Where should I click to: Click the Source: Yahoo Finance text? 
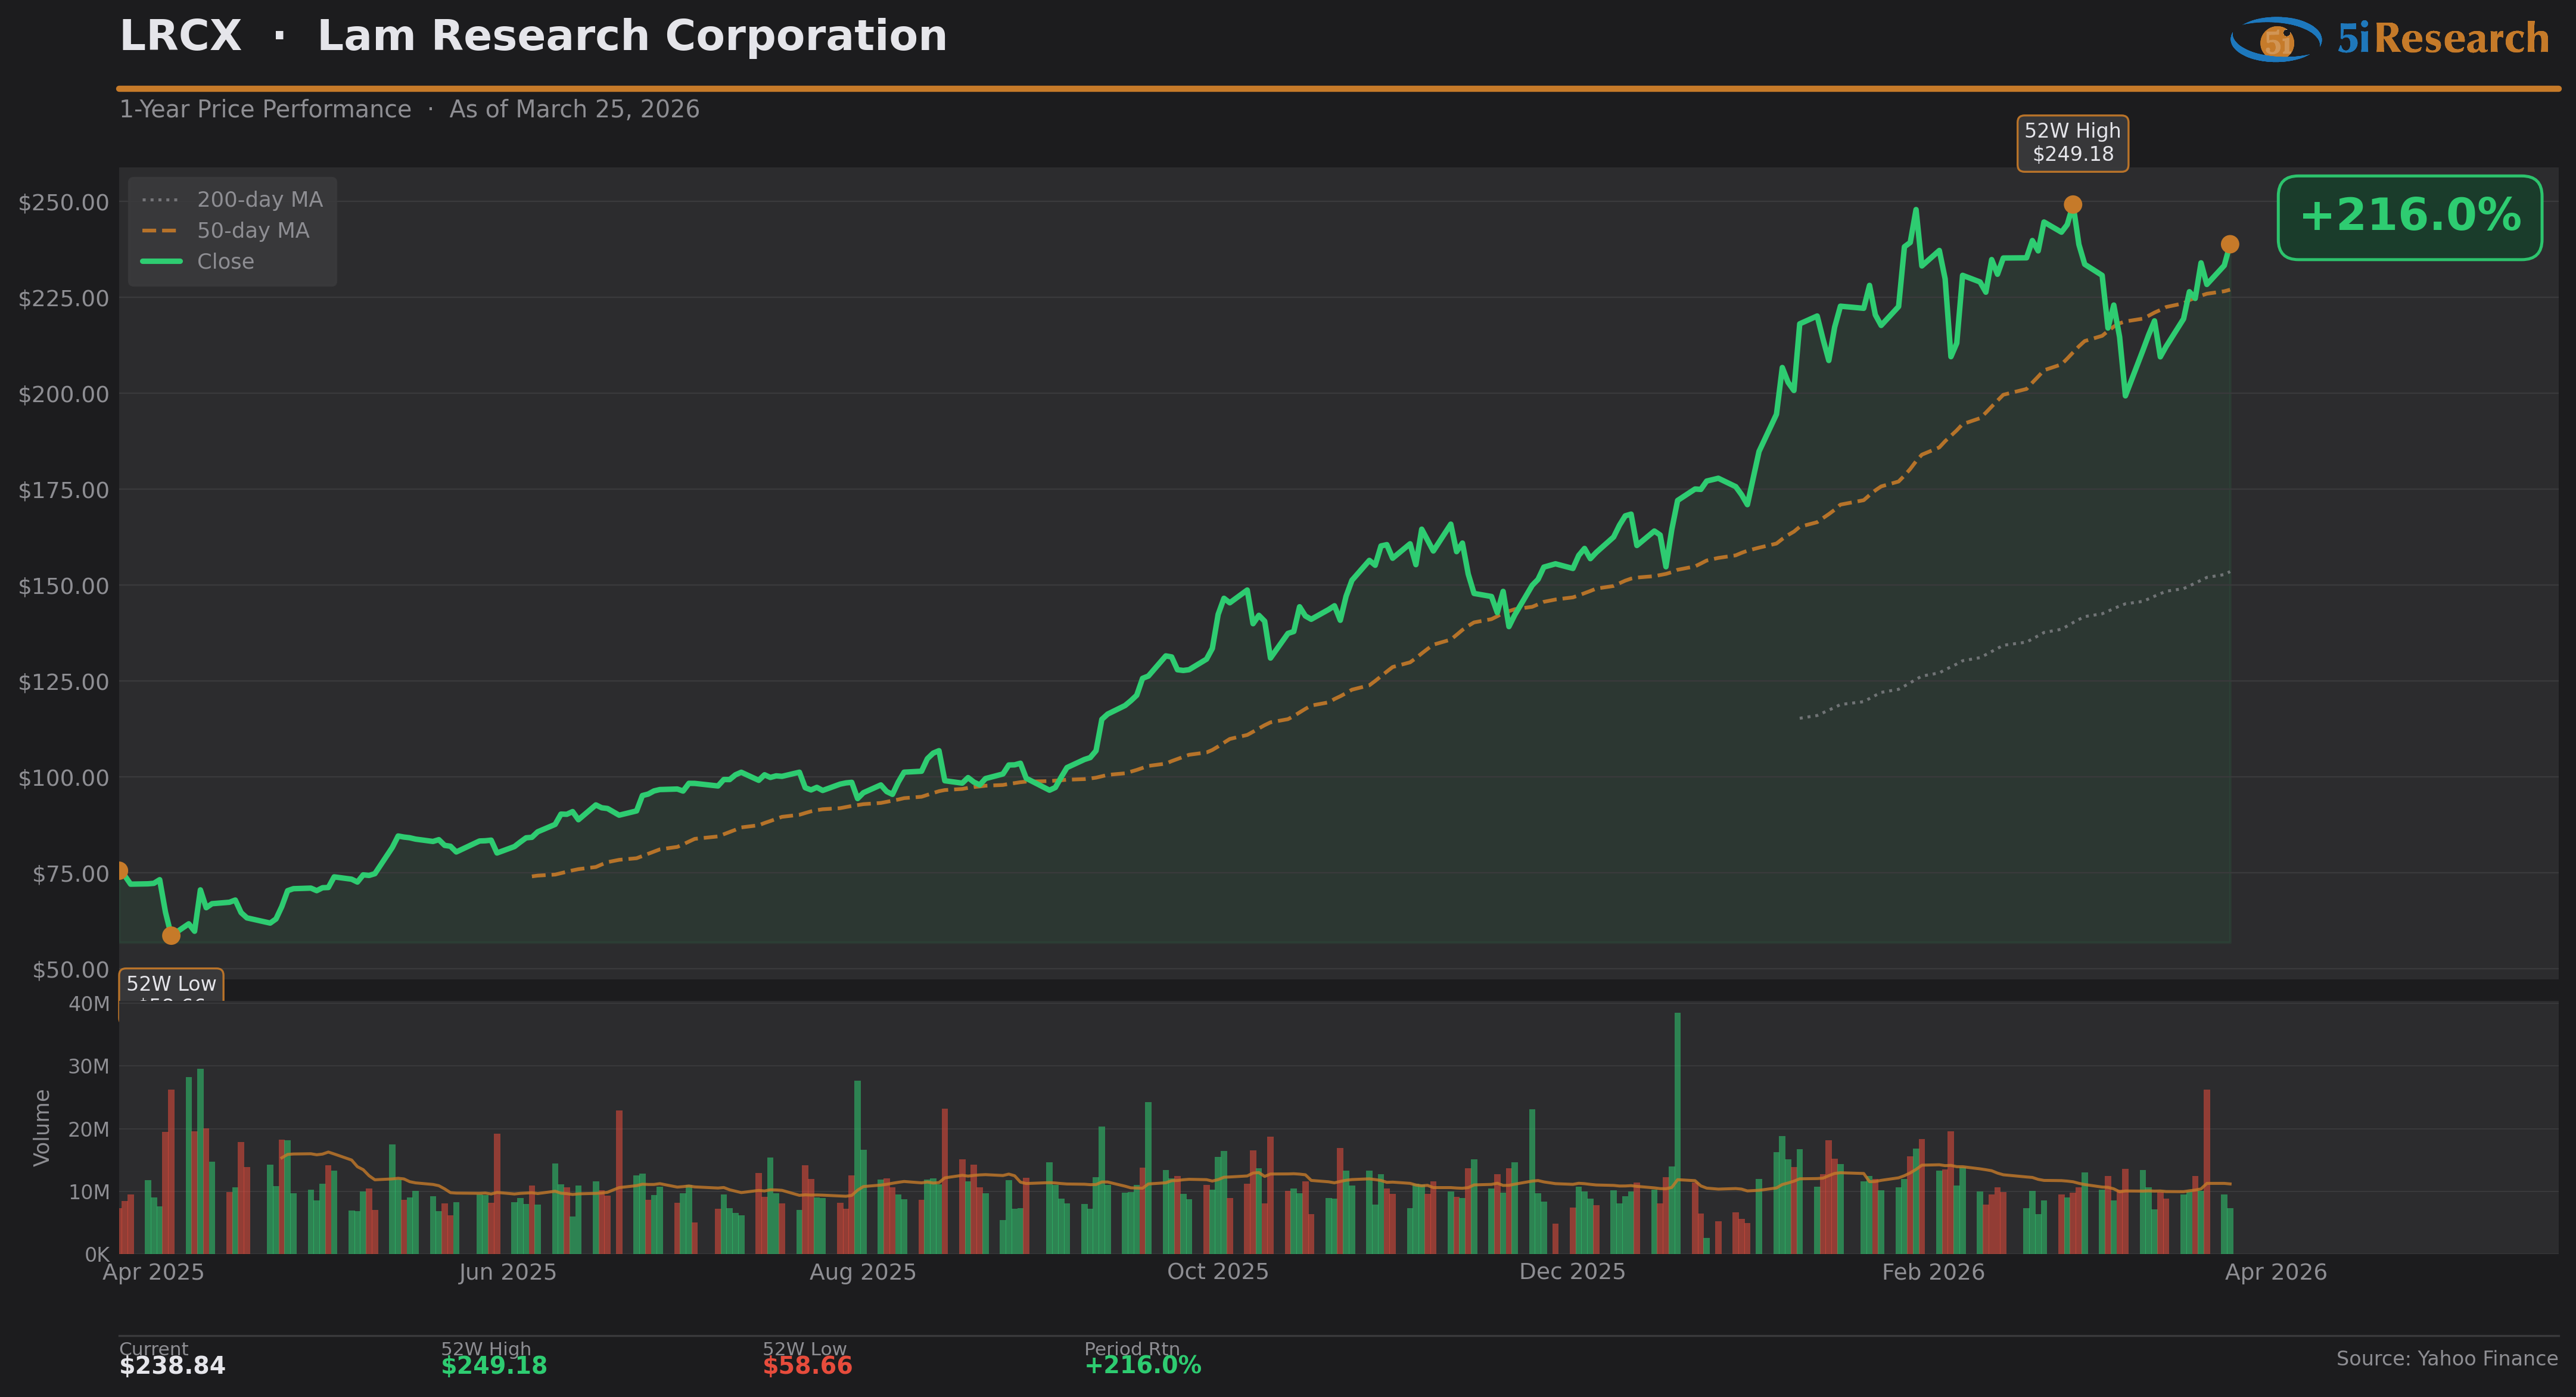coord(2446,1358)
